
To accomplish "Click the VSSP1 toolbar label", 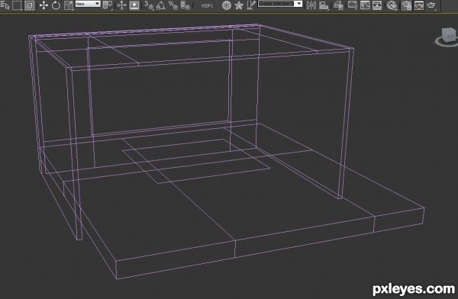I will 207,5.
